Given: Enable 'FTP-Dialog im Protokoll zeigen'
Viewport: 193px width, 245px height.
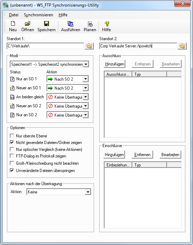Looking at the screenshot, I should pos(12,156).
